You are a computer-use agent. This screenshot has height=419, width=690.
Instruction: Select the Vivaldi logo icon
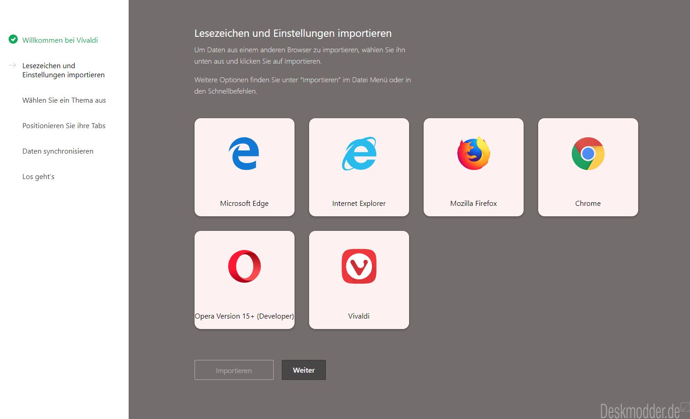[x=359, y=266]
